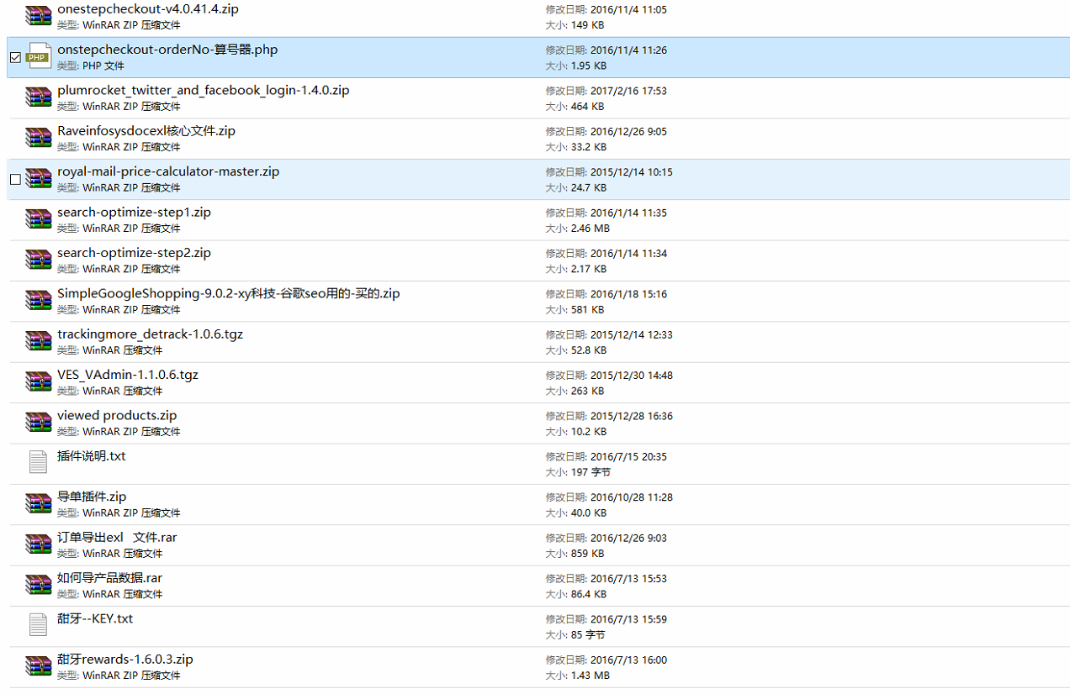
Task: Click modified date 2016/11/4 11:26
Action: click(x=628, y=50)
